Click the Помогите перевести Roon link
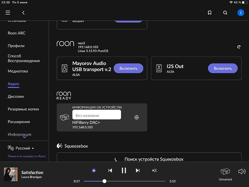This screenshot has height=187, width=249. coord(27,156)
